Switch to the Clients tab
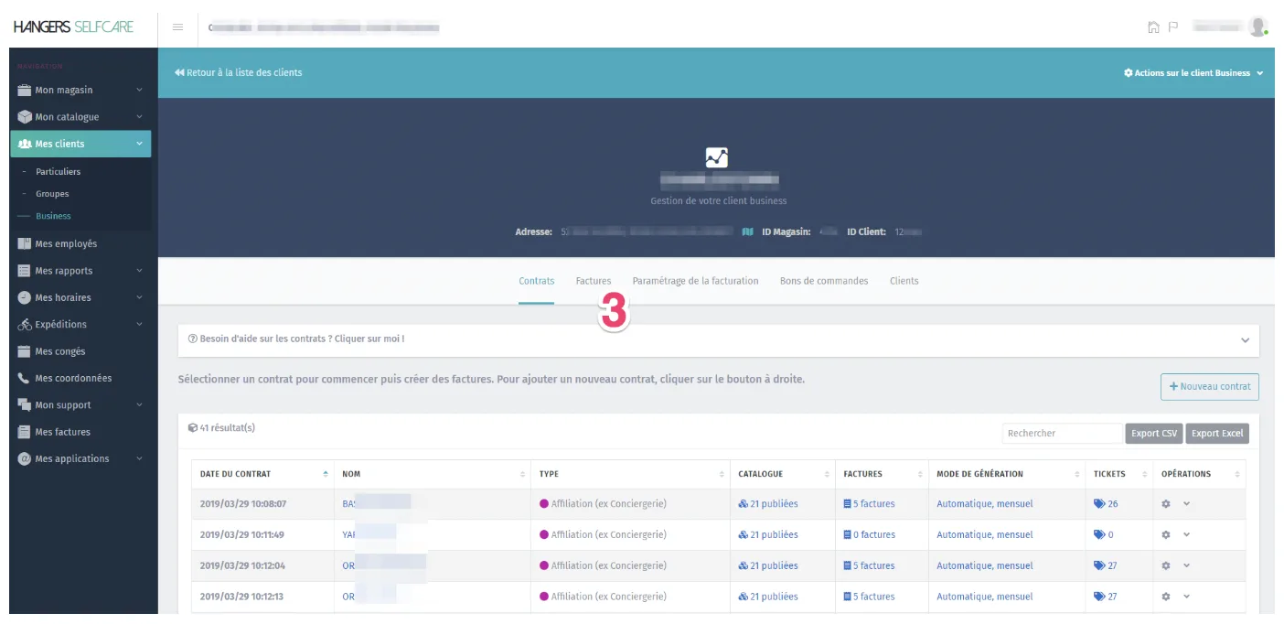This screenshot has width=1284, height=624. point(904,281)
